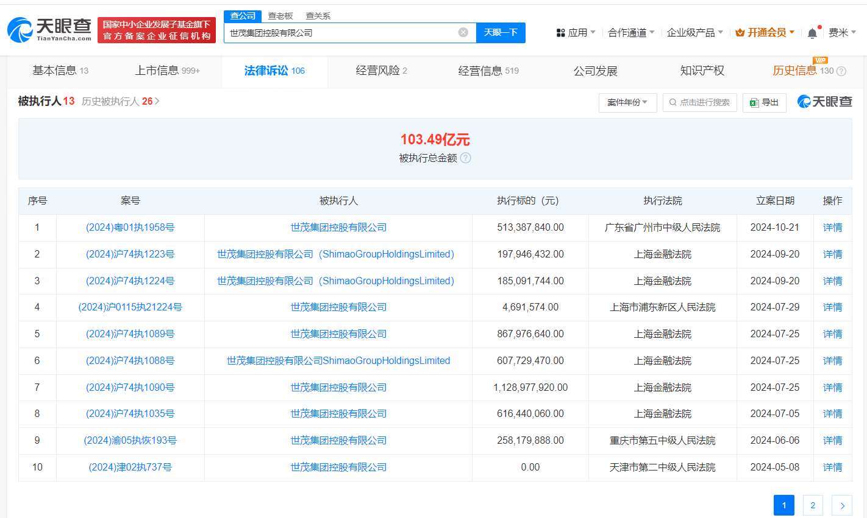Clear the search box with the X icon
The image size is (867, 518).
click(463, 32)
